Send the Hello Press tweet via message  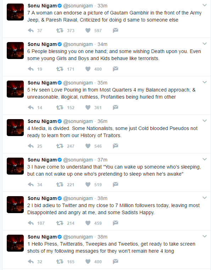116,262
